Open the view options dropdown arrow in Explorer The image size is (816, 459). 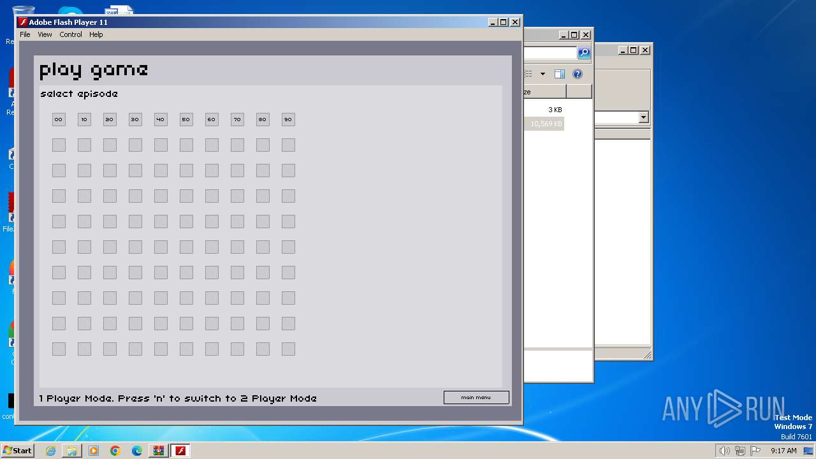(x=543, y=74)
